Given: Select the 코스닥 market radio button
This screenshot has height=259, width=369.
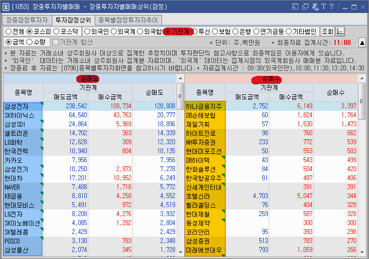Looking at the screenshot, I should [x=56, y=31].
